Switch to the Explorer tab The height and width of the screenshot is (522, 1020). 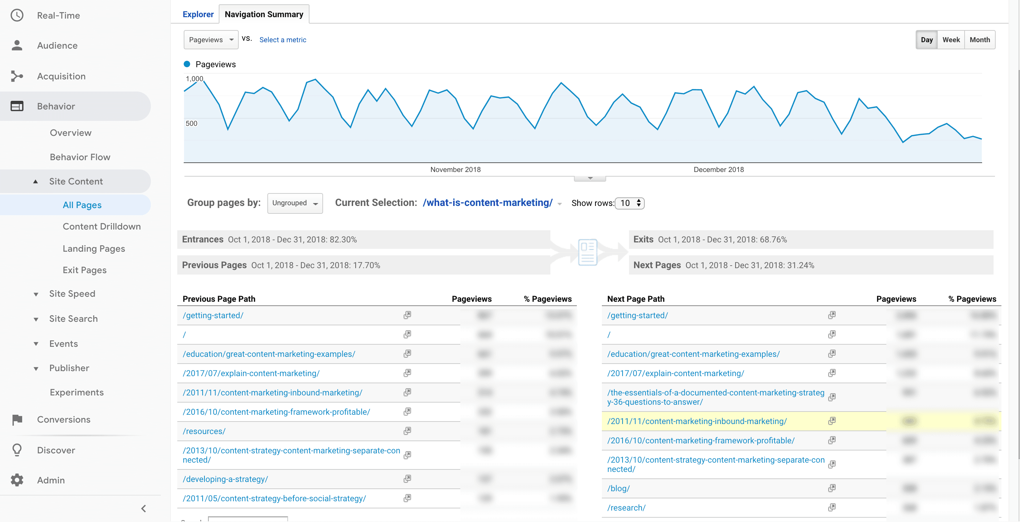coord(198,13)
